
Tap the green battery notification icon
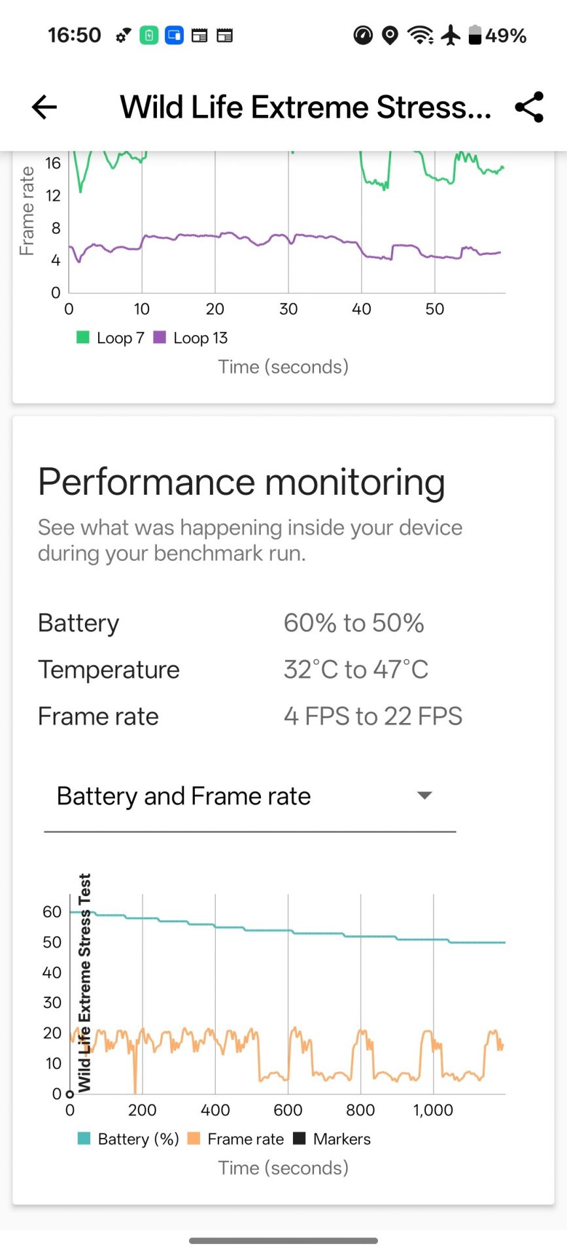[x=149, y=35]
